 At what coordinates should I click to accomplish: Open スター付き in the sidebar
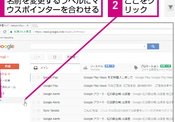(x=5, y=81)
